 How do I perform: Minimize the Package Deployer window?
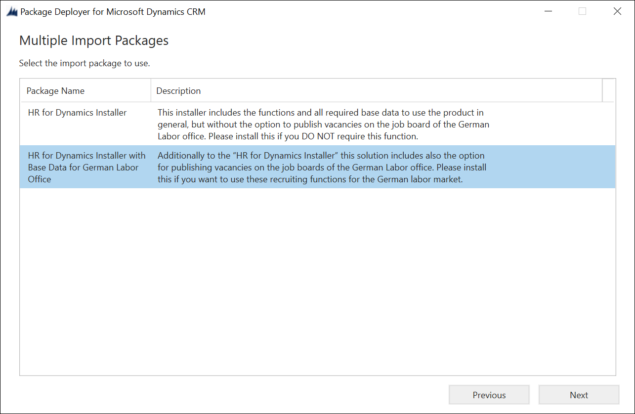coord(548,11)
